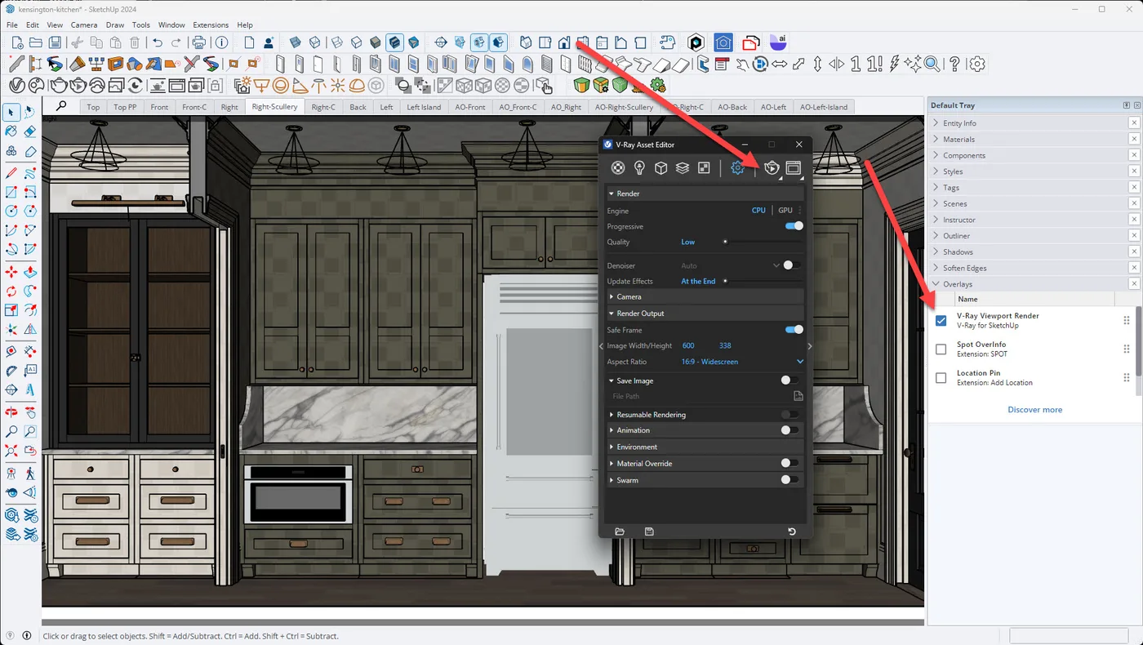Open the V-Ray Frame Buffer window

coord(793,167)
